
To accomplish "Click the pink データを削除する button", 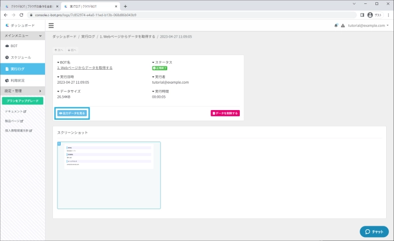I will pyautogui.click(x=225, y=113).
